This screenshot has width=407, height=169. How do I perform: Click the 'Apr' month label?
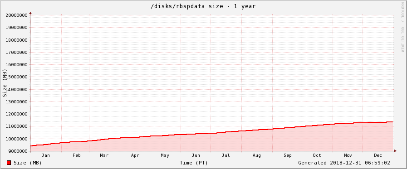(x=135, y=155)
